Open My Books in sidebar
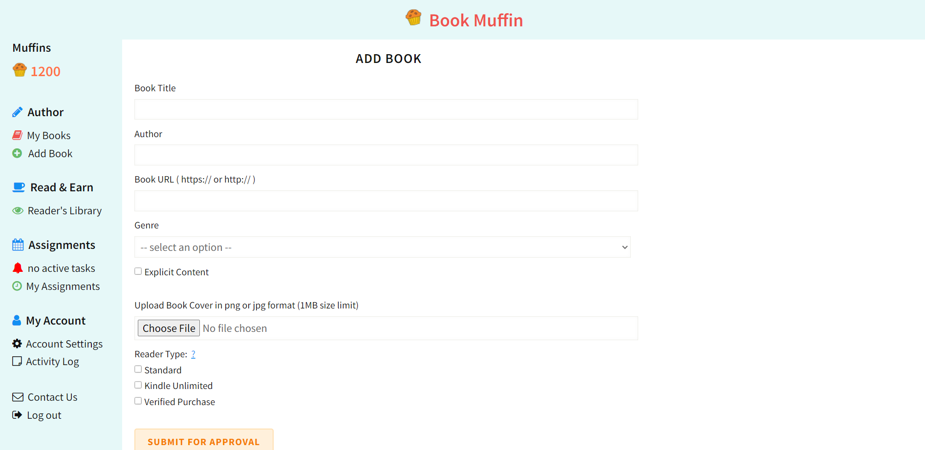 click(x=49, y=136)
